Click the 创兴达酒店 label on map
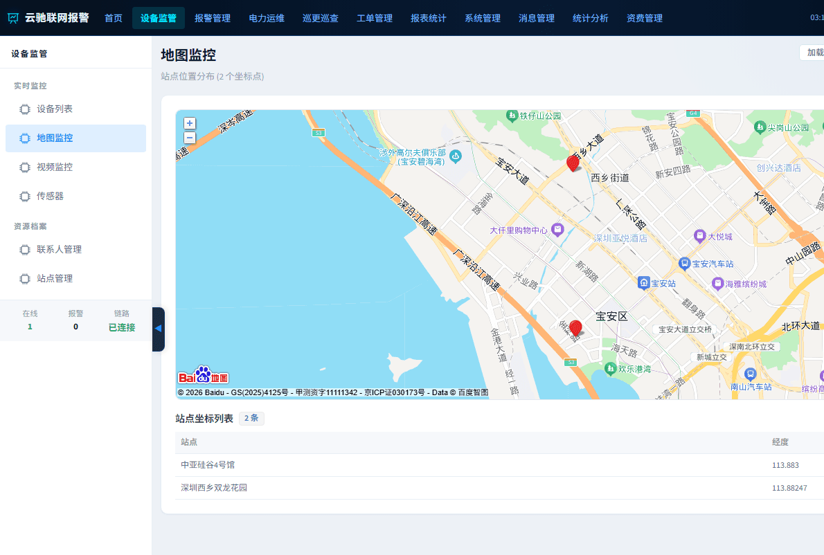Image resolution: width=824 pixels, height=555 pixels. [779, 168]
